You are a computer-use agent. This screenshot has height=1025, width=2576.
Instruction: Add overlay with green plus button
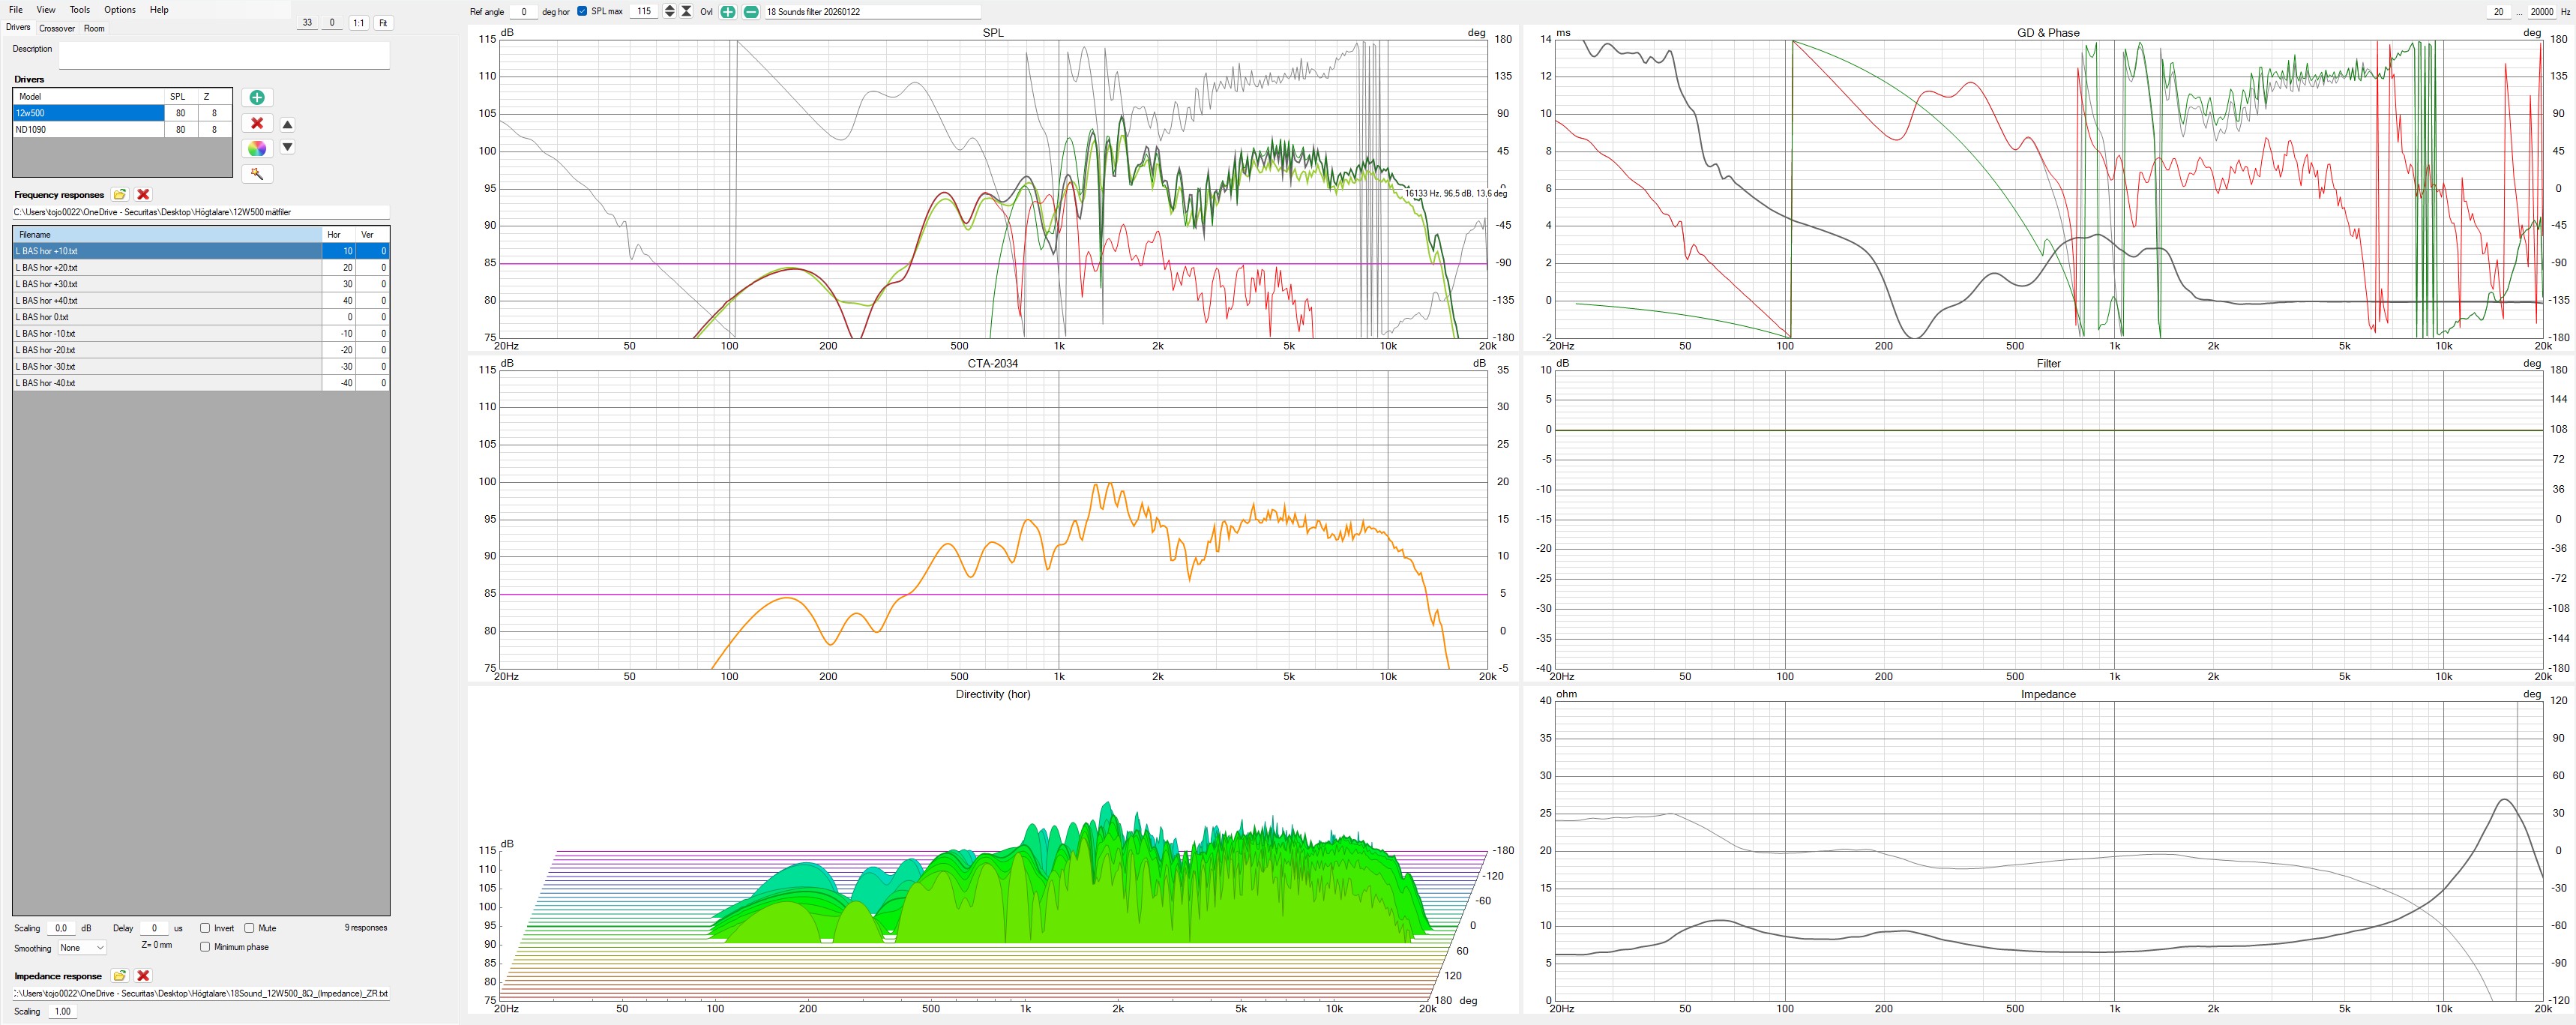(728, 12)
